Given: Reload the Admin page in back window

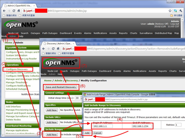Looking at the screenshot, I should pos(14,11).
